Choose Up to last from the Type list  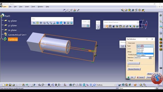tap(145, 52)
